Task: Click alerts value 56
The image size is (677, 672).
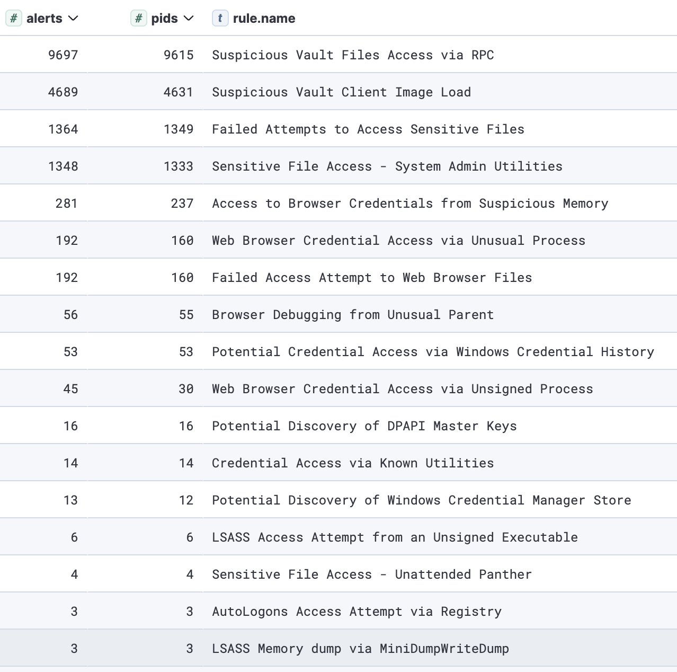Action: 70,315
